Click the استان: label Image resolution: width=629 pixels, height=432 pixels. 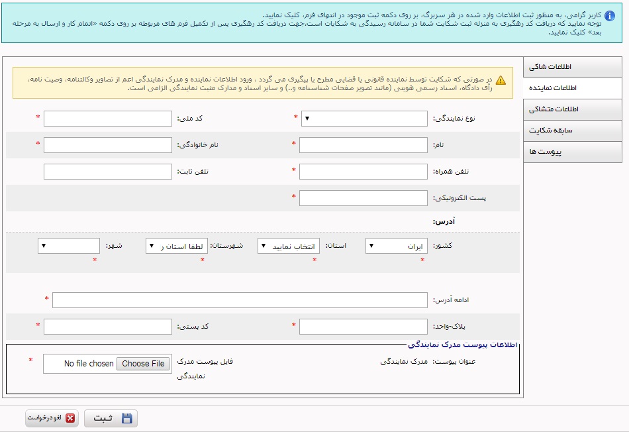coord(336,245)
